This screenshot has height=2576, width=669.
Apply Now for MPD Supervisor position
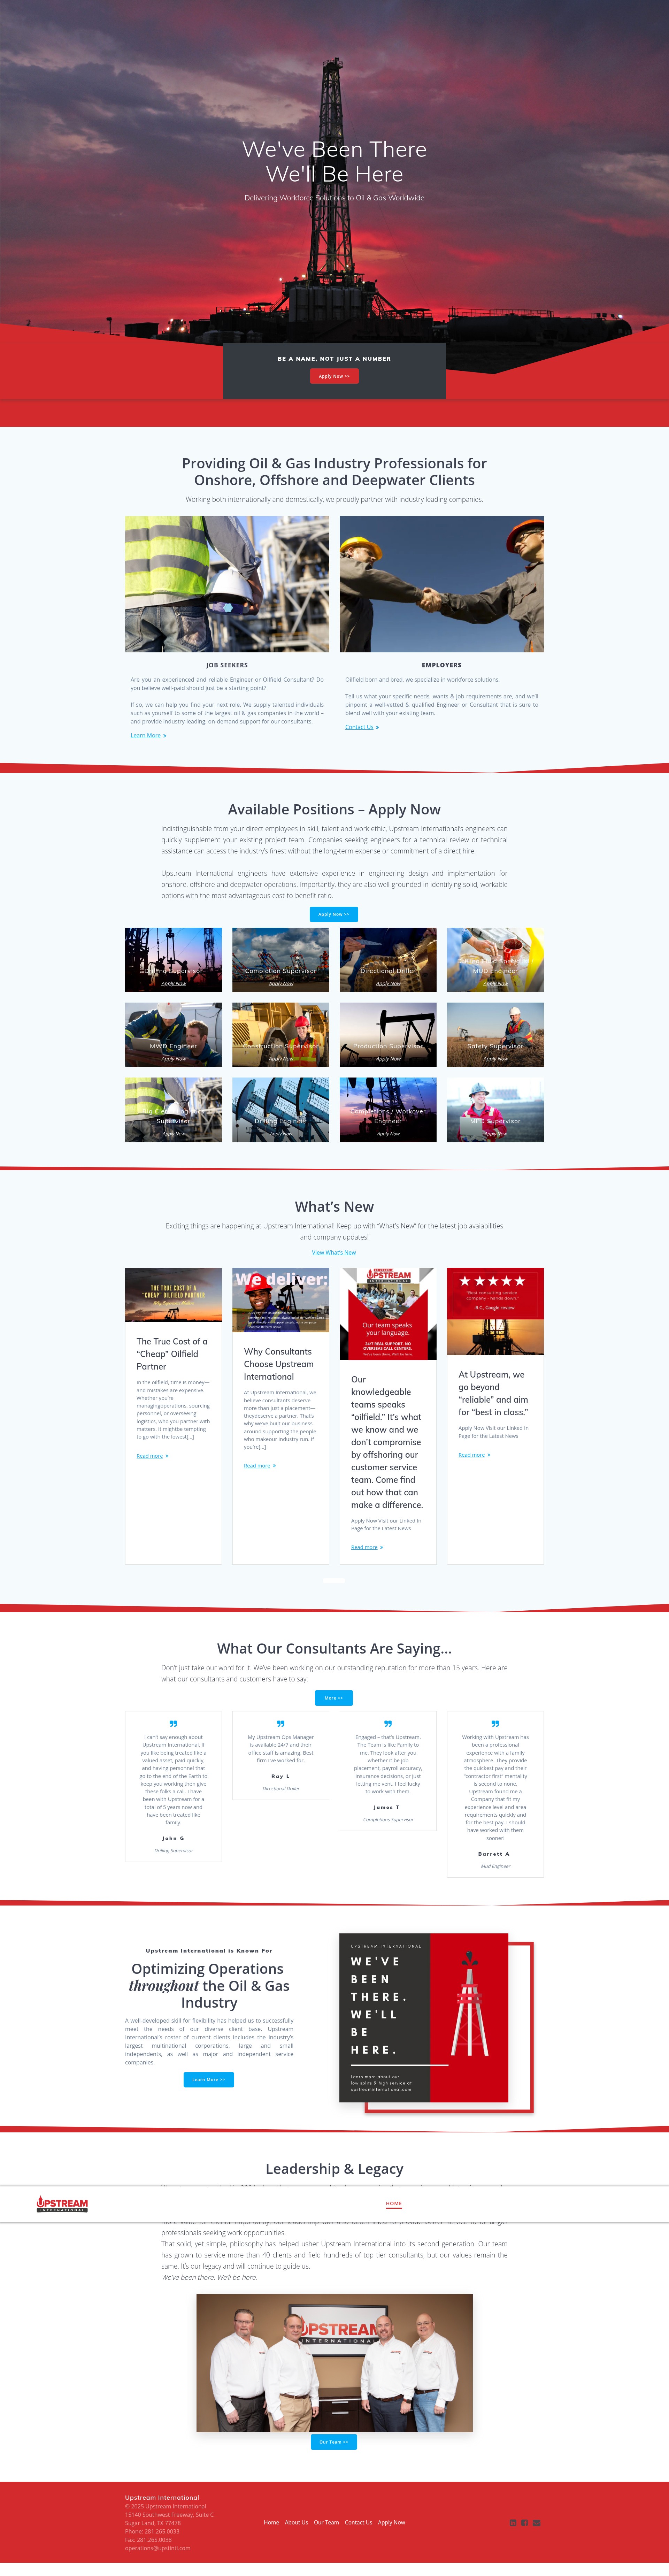click(x=495, y=1134)
